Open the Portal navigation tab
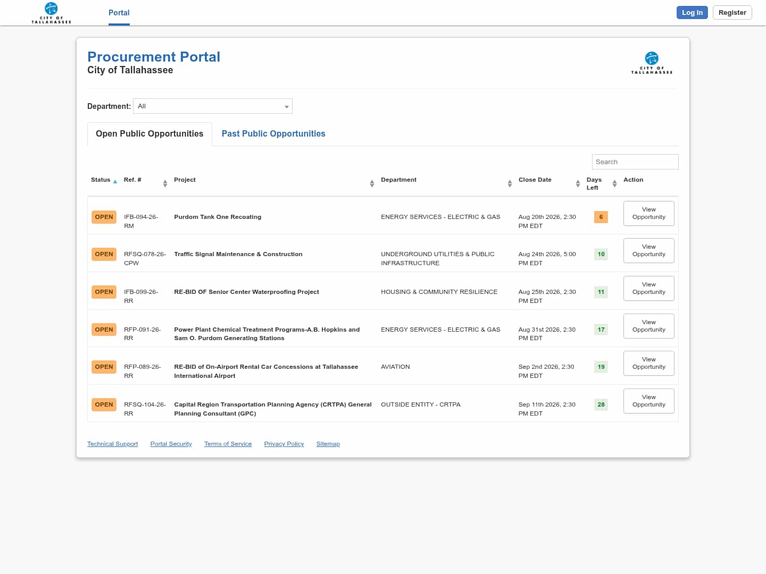 point(119,13)
